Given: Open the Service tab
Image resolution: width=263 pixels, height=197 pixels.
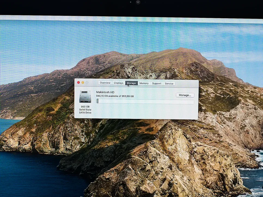Looking at the screenshot, I should (169, 84).
